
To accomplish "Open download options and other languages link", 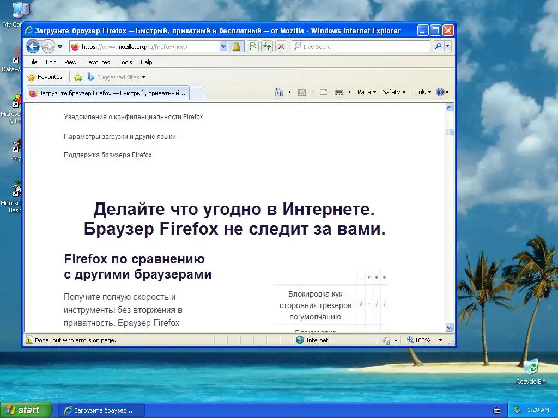I will click(x=119, y=137).
